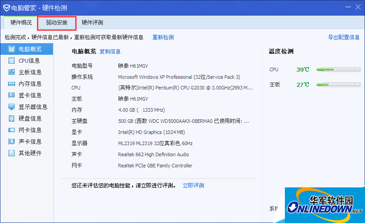Select 声卡信息 in the sidebar

click(x=27, y=142)
